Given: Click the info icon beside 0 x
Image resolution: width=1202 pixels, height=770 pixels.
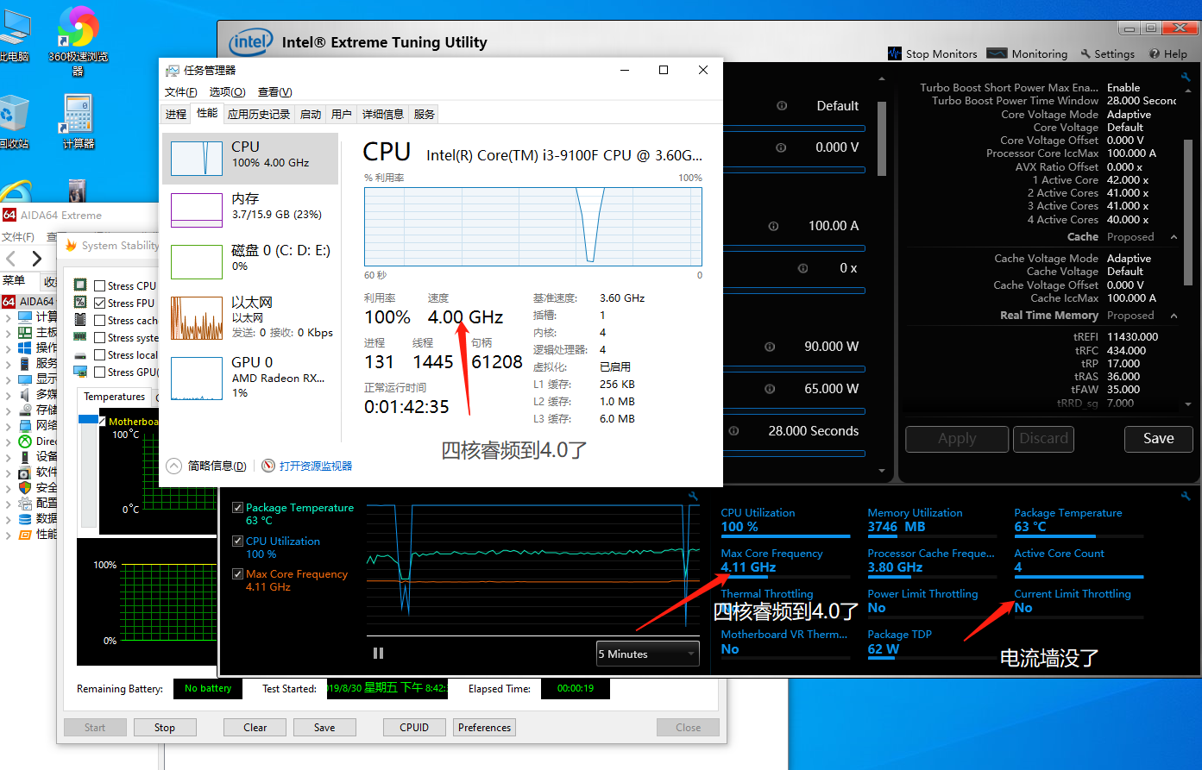Looking at the screenshot, I should click(803, 268).
